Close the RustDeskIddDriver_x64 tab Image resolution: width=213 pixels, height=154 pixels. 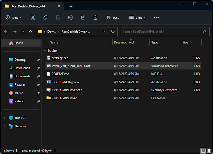[x=59, y=6]
